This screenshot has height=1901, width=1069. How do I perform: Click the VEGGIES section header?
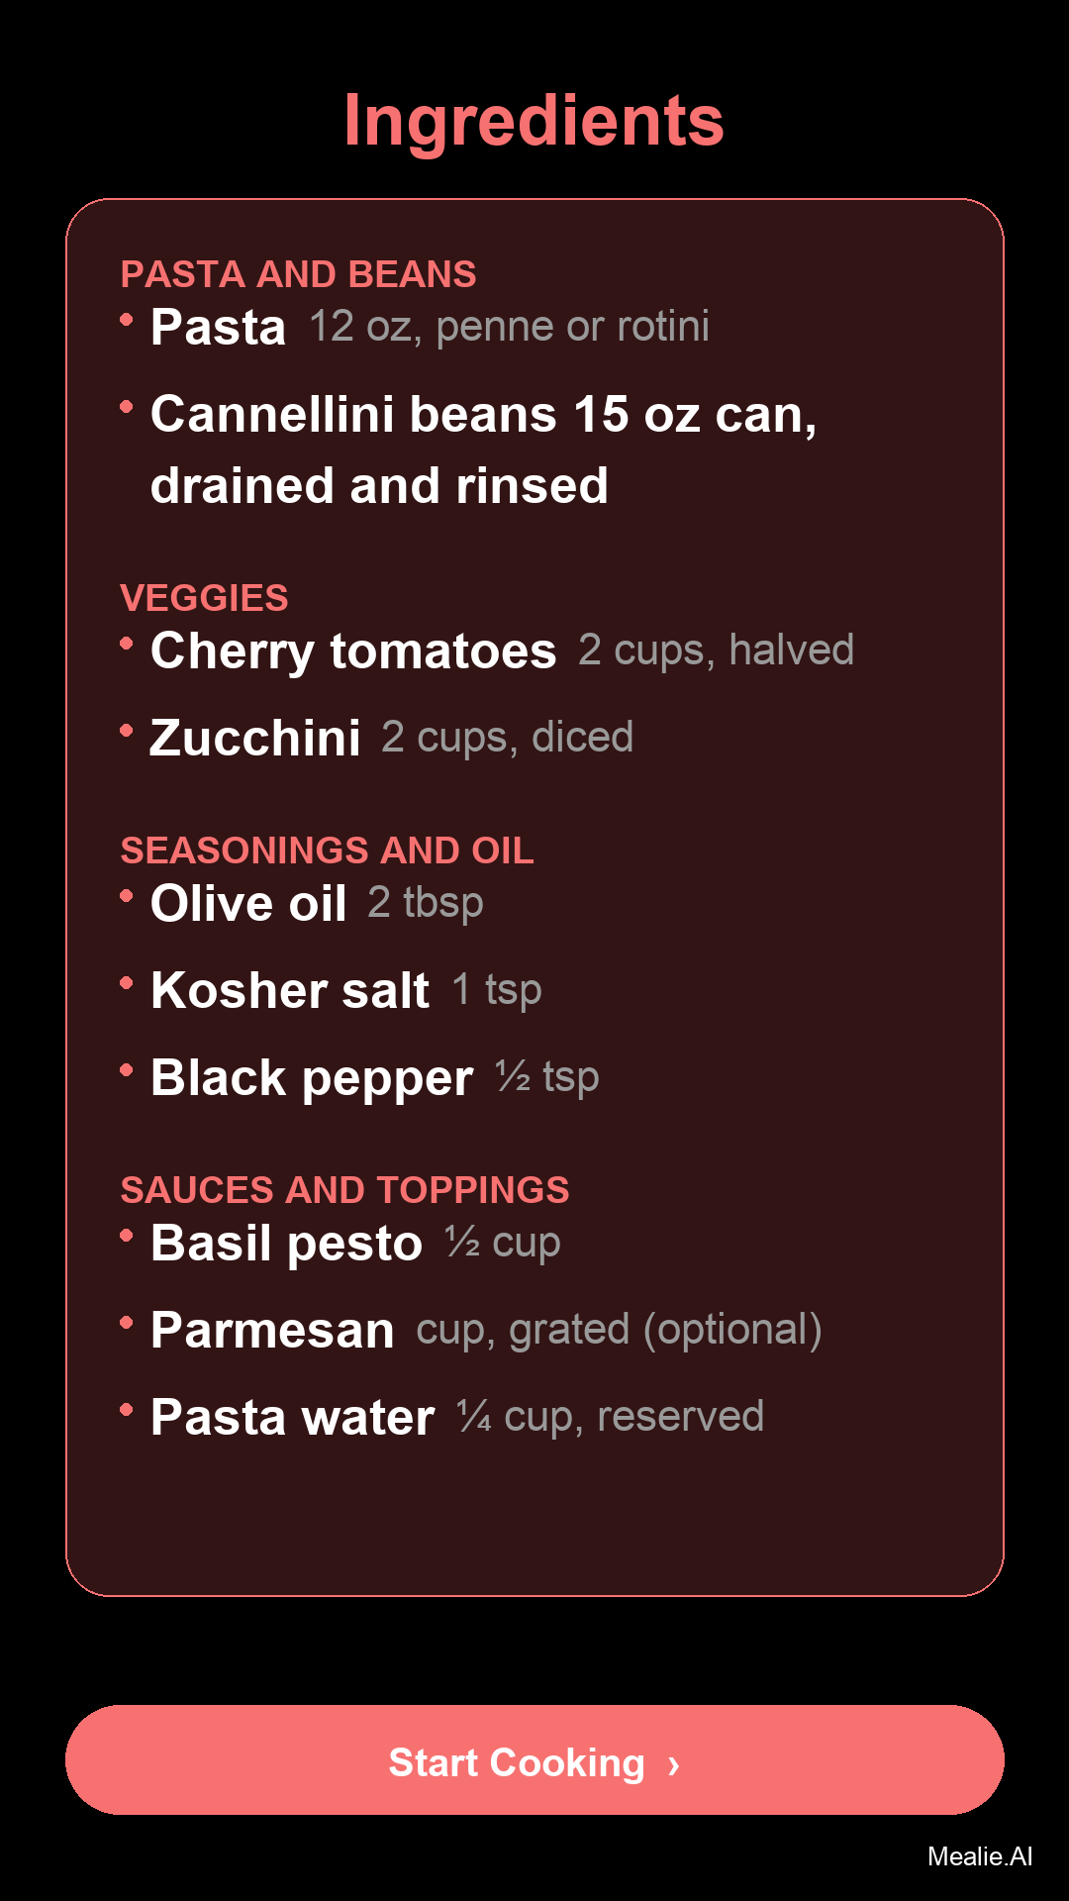tap(204, 598)
